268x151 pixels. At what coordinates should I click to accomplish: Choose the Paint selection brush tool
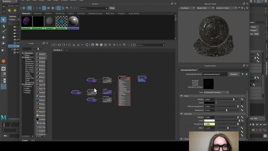[3, 31]
